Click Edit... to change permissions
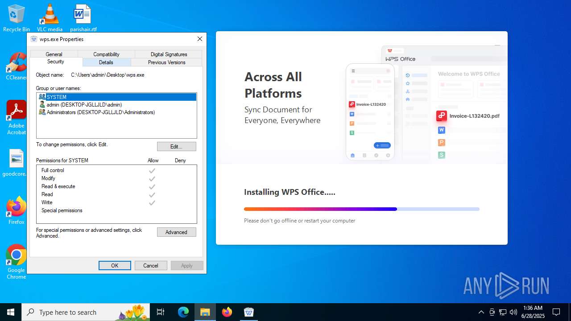The height and width of the screenshot is (321, 571). click(176, 146)
